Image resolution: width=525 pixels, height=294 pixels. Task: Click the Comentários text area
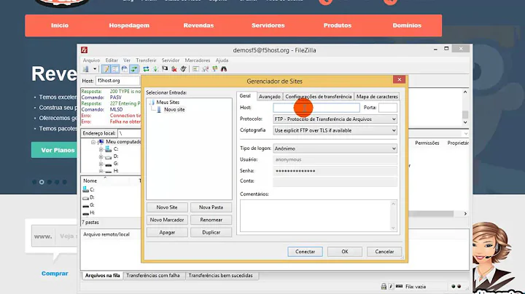click(x=319, y=216)
